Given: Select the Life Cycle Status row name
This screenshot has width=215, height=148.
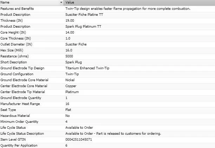Looking at the screenshot, I should pyautogui.click(x=13, y=127).
